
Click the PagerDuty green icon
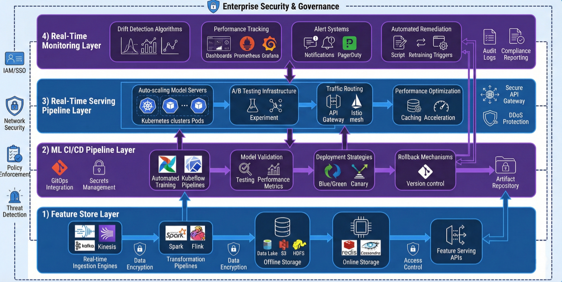coord(349,43)
